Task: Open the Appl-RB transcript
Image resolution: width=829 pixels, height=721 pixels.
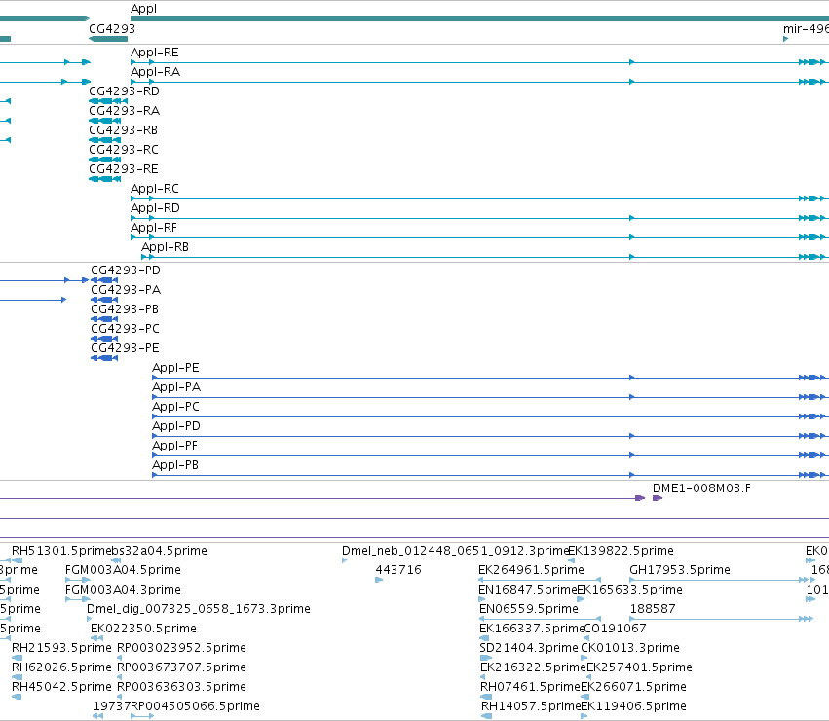Action: point(165,247)
